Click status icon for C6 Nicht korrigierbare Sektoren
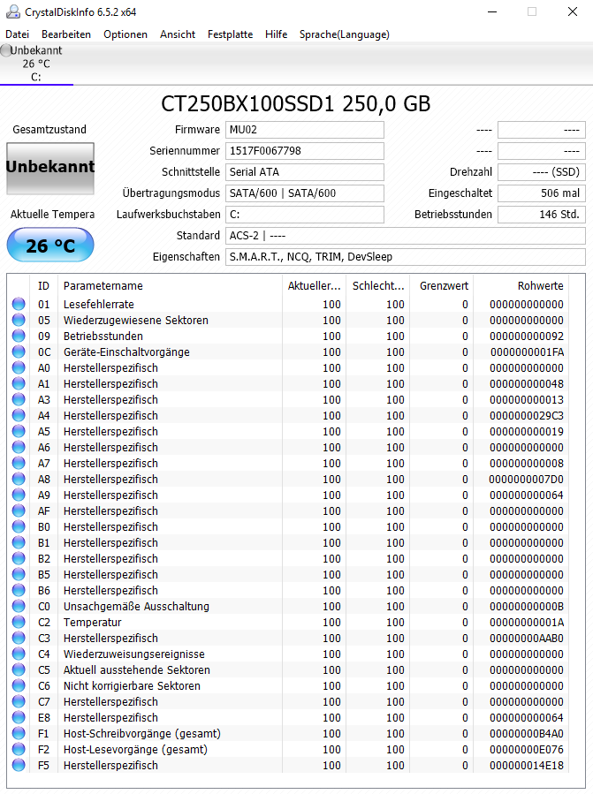The image size is (593, 794). (x=19, y=685)
